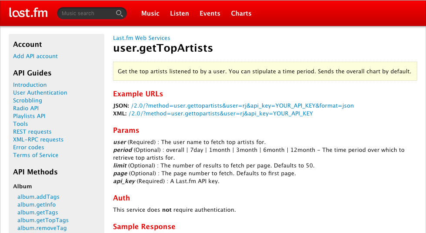The image size is (426, 233).
Task: Open the Music menu
Action: (x=150, y=13)
